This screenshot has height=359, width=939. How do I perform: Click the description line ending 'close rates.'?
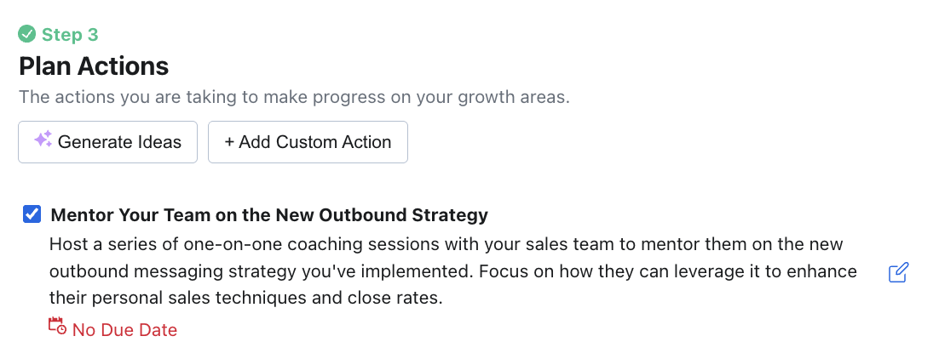(x=245, y=299)
